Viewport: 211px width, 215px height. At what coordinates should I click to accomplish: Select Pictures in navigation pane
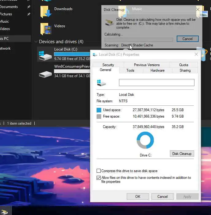[6, 14]
